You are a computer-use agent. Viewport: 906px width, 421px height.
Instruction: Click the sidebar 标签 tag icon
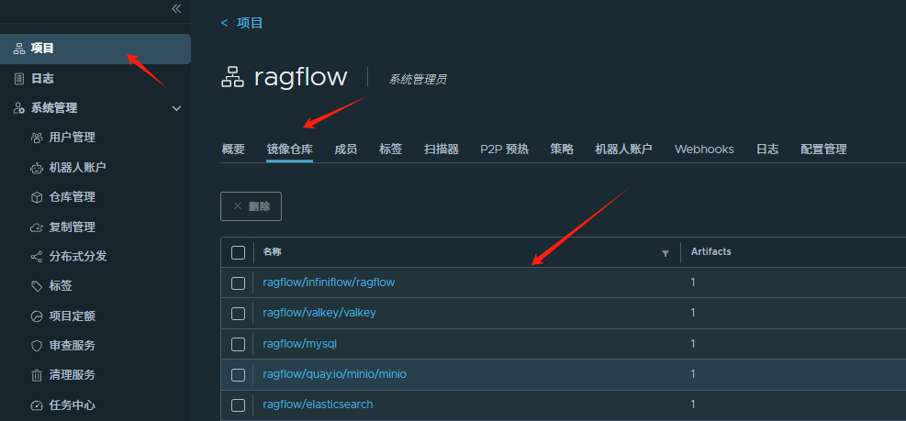point(37,286)
